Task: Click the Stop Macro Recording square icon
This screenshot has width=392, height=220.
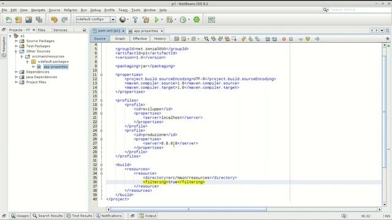Action: [291, 39]
